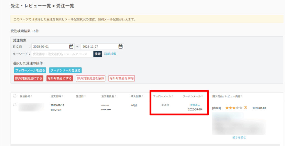The width and height of the screenshot is (285, 146).
Task: Open calendar picker for start order date
Action: (71, 47)
